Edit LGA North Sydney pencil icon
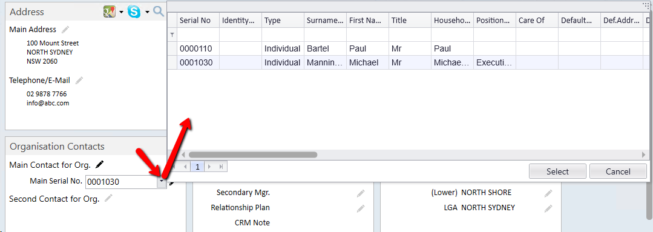Viewport: 653px width, 232px height. click(x=548, y=208)
